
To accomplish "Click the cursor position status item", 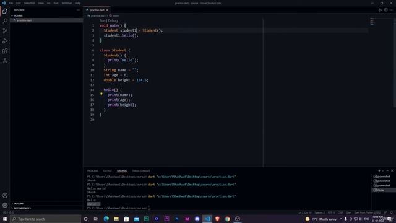I will click(305, 212).
